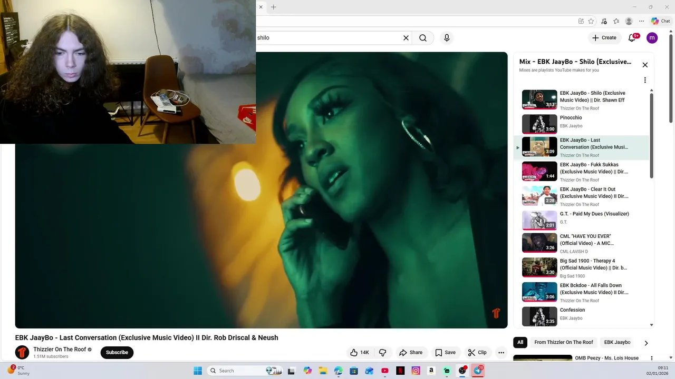Image resolution: width=675 pixels, height=379 pixels.
Task: Subscribe to Thizzler On The Roof
Action: tap(117, 353)
